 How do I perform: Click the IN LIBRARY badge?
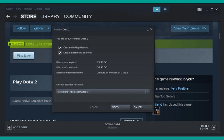point(16,44)
